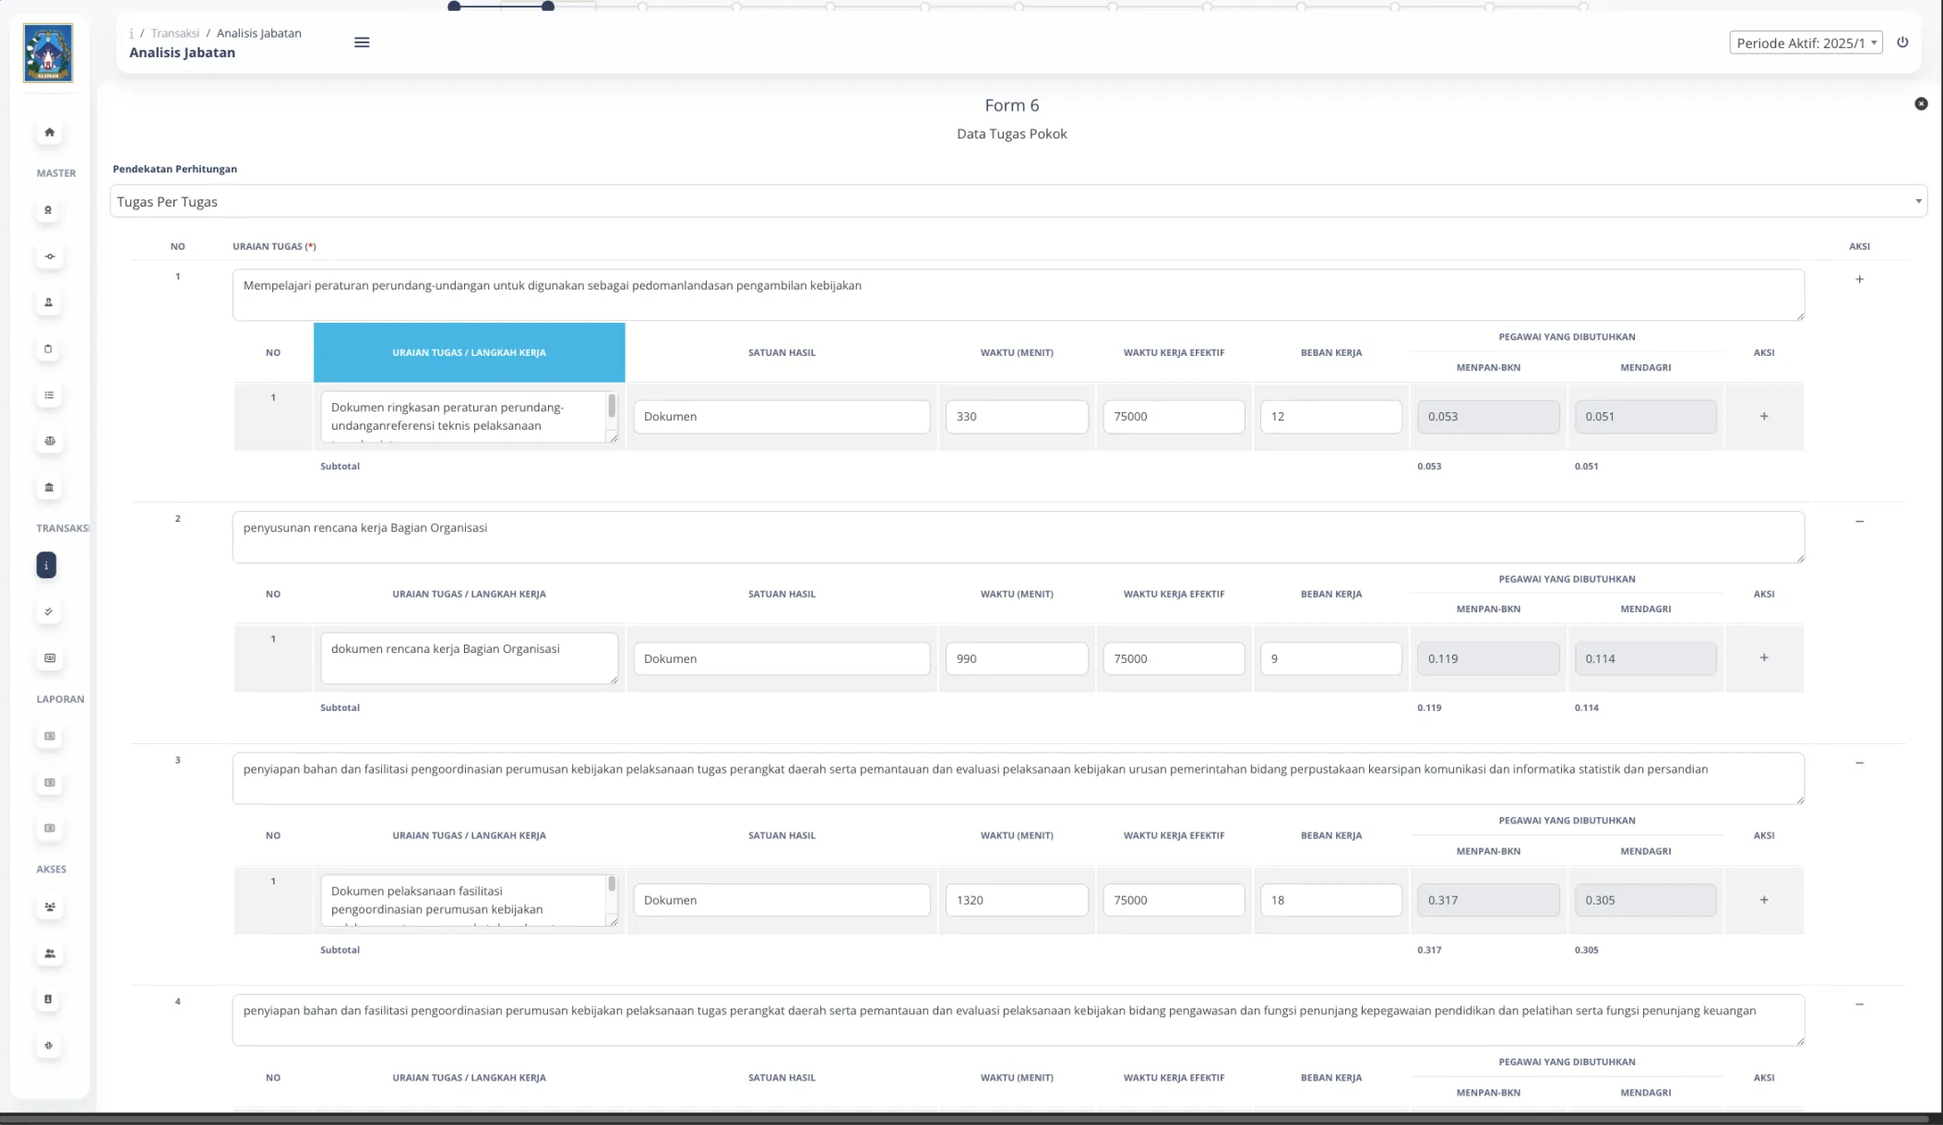Click the balance scale icon in Master section

(50, 441)
